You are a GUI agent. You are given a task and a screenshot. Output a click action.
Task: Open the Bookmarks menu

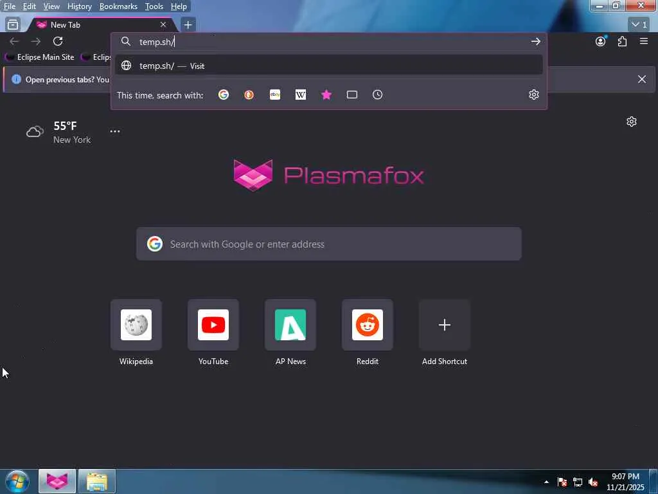(x=118, y=6)
